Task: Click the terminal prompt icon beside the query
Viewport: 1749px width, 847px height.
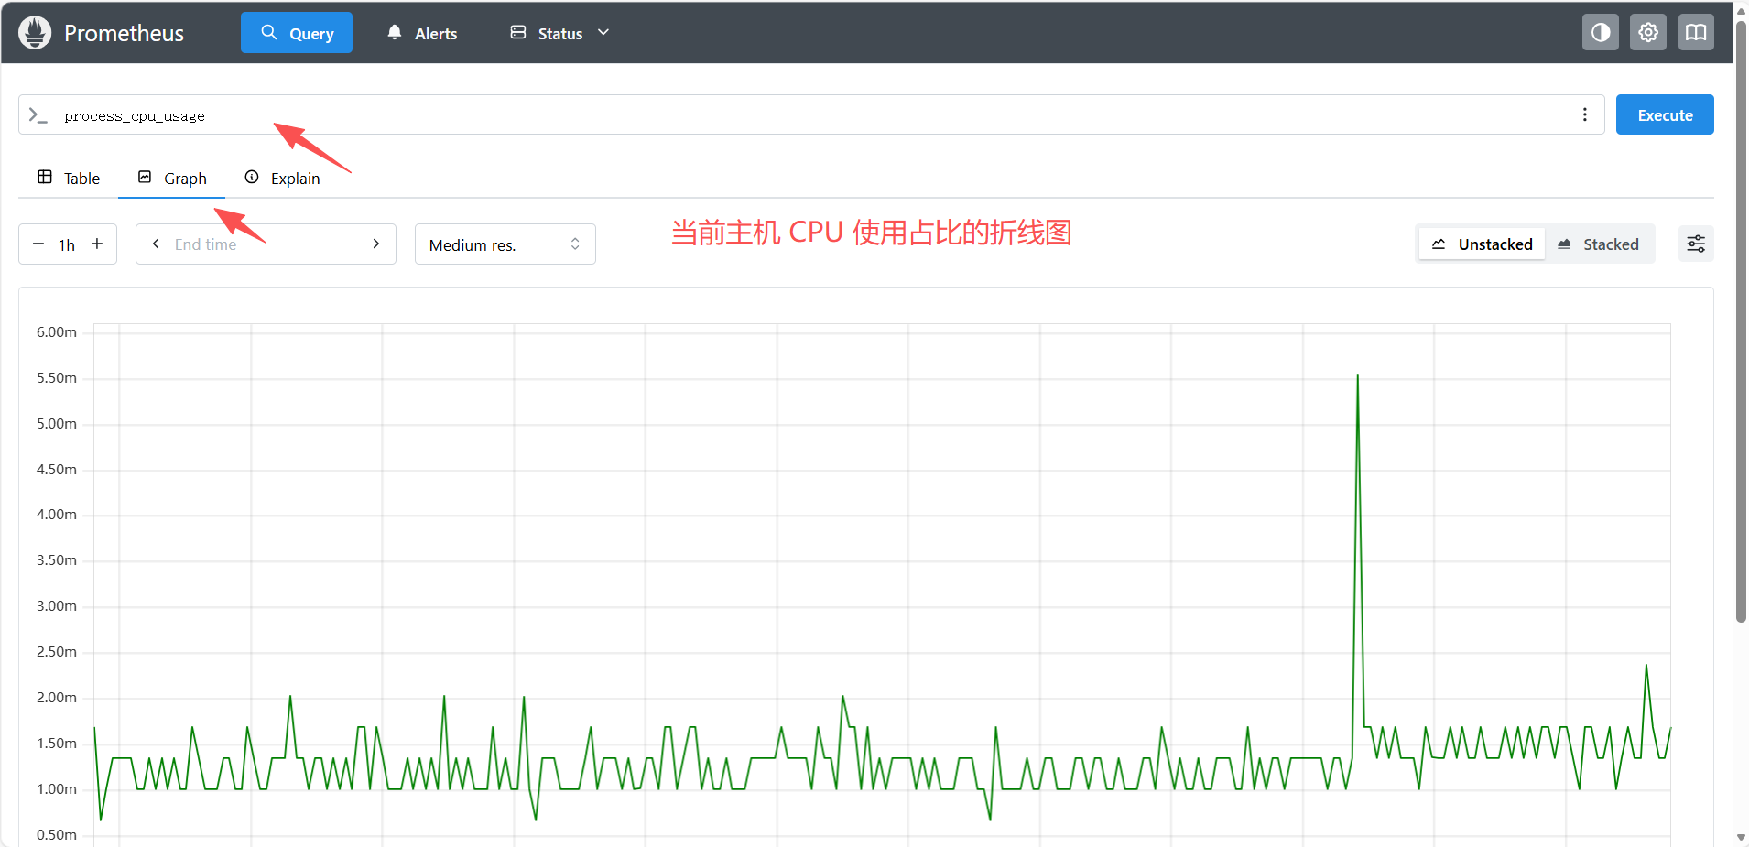Action: (38, 115)
